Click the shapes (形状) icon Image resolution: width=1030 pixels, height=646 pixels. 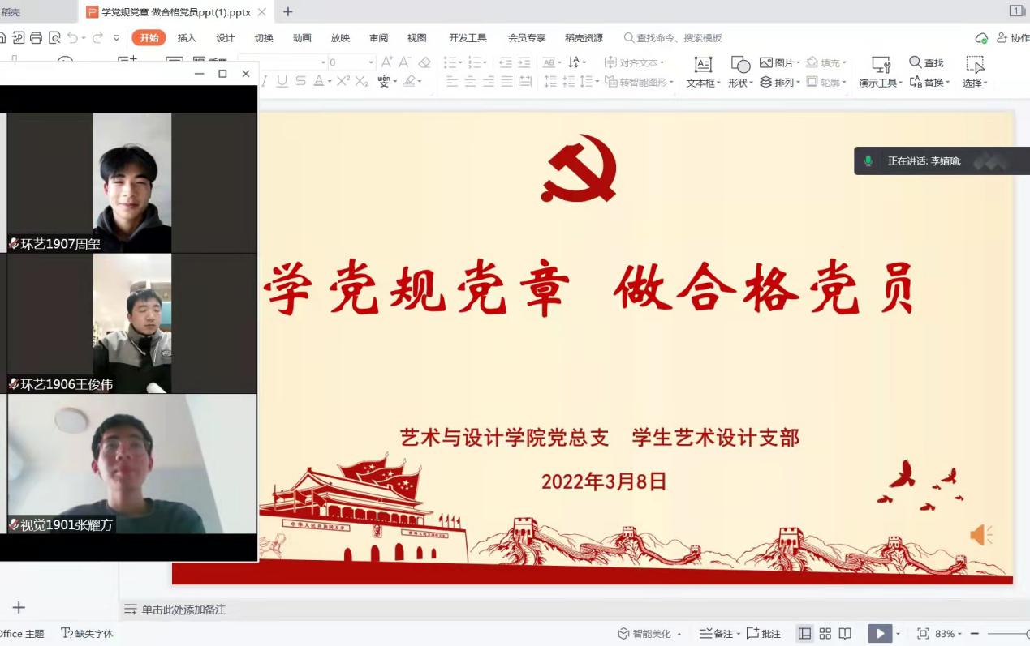739,65
